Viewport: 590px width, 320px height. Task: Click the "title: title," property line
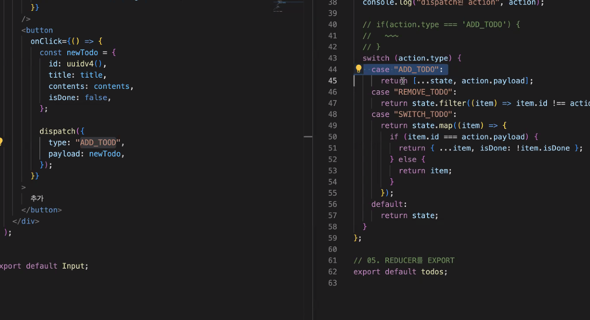(x=78, y=75)
